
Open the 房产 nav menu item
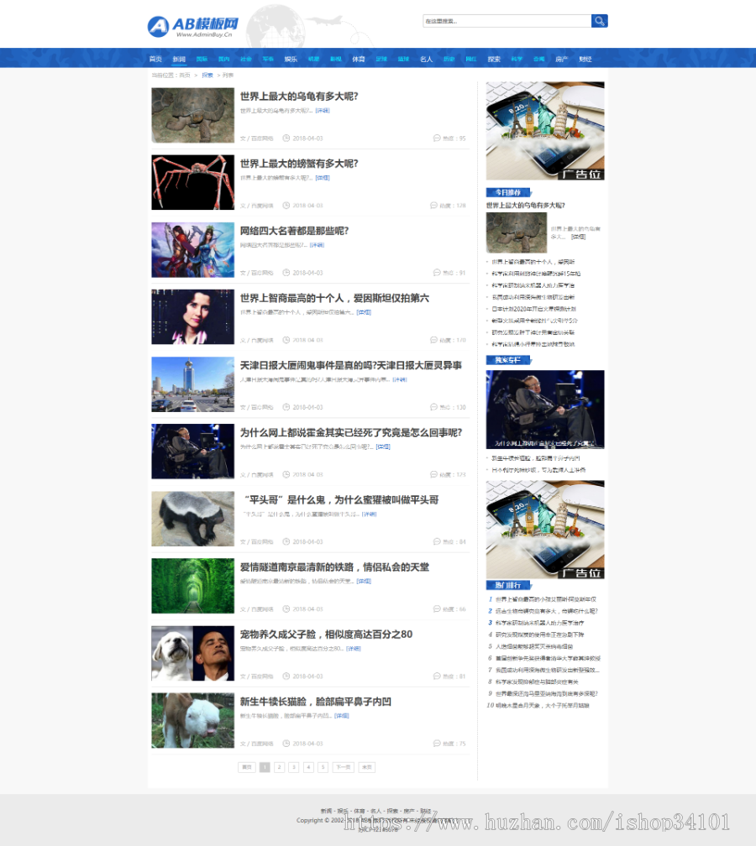point(562,60)
